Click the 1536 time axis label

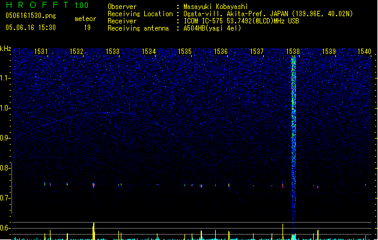click(x=221, y=51)
